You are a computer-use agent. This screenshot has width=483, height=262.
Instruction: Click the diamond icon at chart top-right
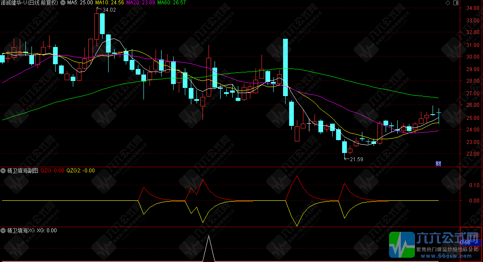point(448,3)
